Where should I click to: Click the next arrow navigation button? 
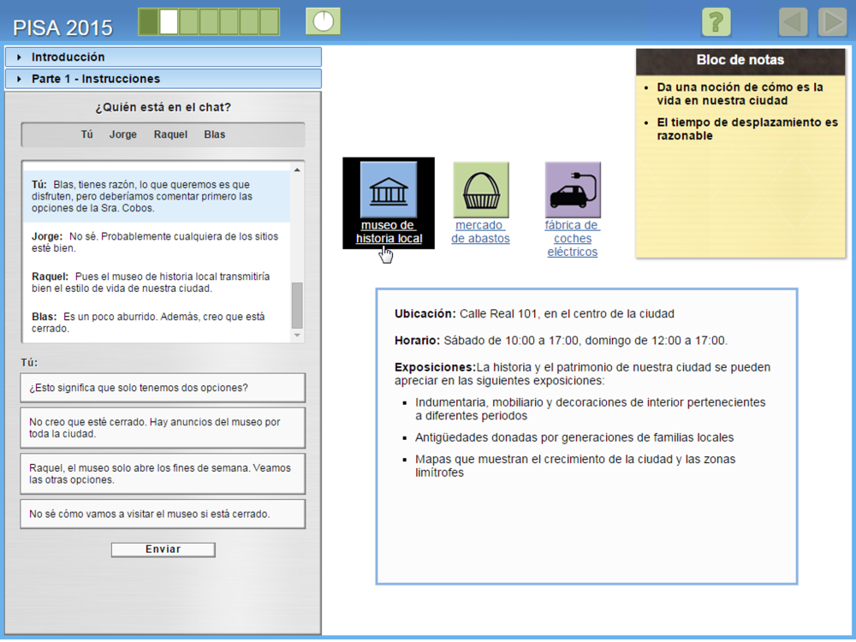coord(832,21)
